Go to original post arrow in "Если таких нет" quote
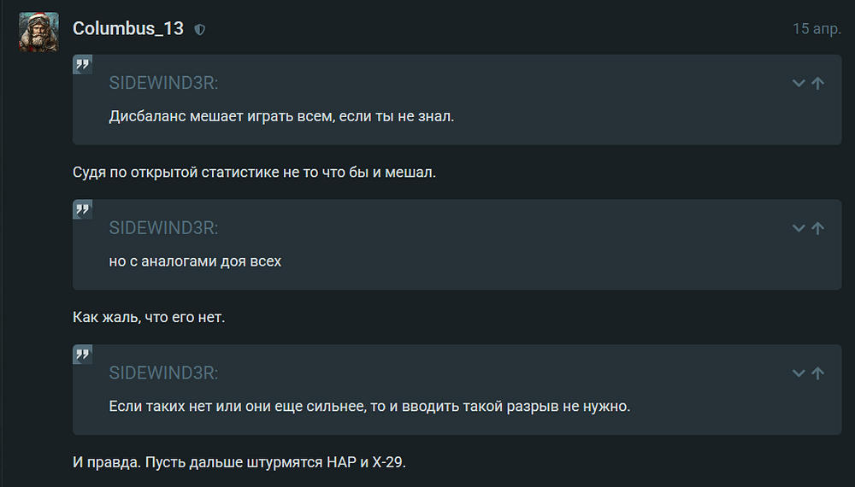This screenshot has height=487, width=855. click(817, 373)
